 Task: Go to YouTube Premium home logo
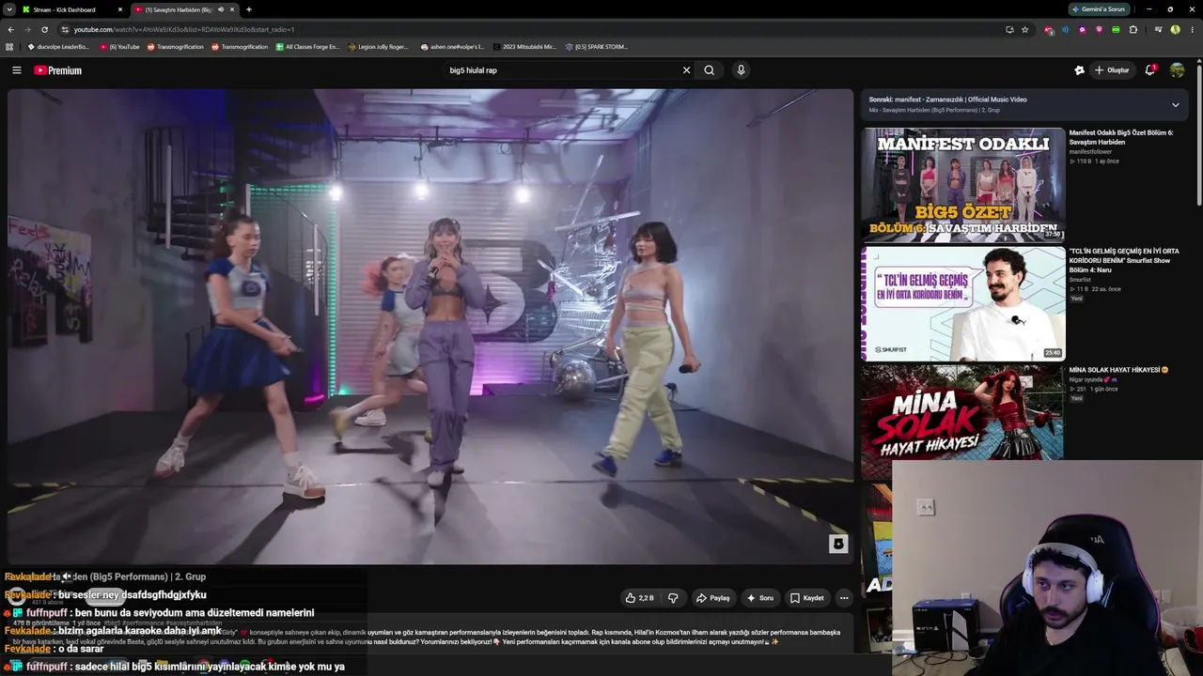tap(58, 70)
